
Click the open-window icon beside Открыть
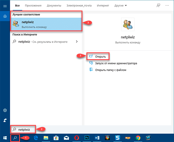91,56
